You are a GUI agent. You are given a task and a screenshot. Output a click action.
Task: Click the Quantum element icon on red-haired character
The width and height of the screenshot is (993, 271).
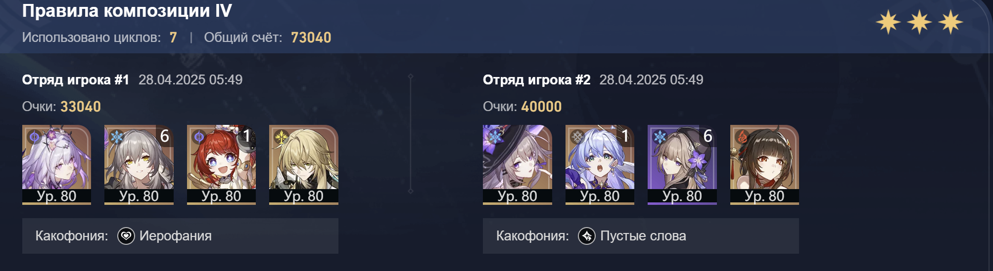pos(199,137)
